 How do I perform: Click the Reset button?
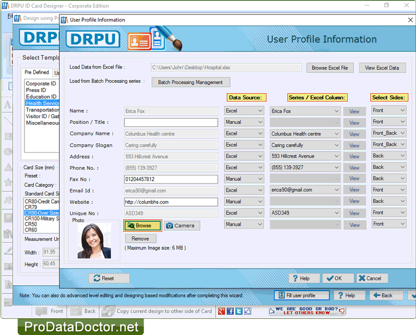(x=109, y=278)
